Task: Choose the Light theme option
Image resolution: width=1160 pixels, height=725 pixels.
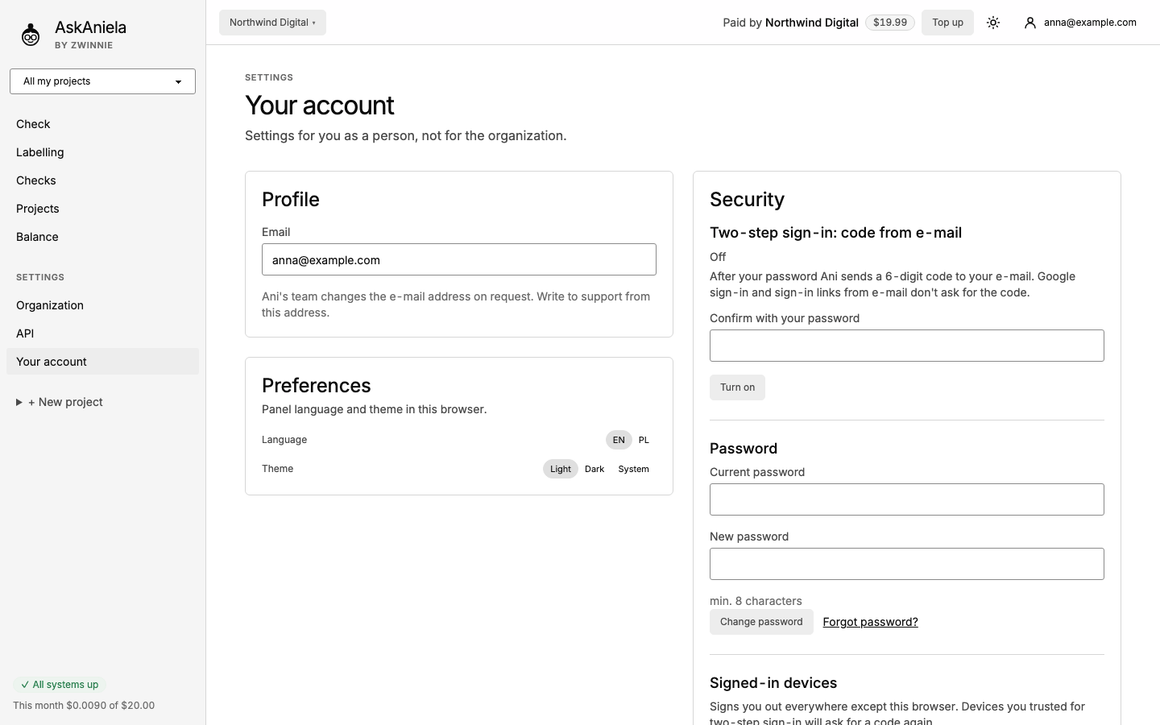Action: 561,469
